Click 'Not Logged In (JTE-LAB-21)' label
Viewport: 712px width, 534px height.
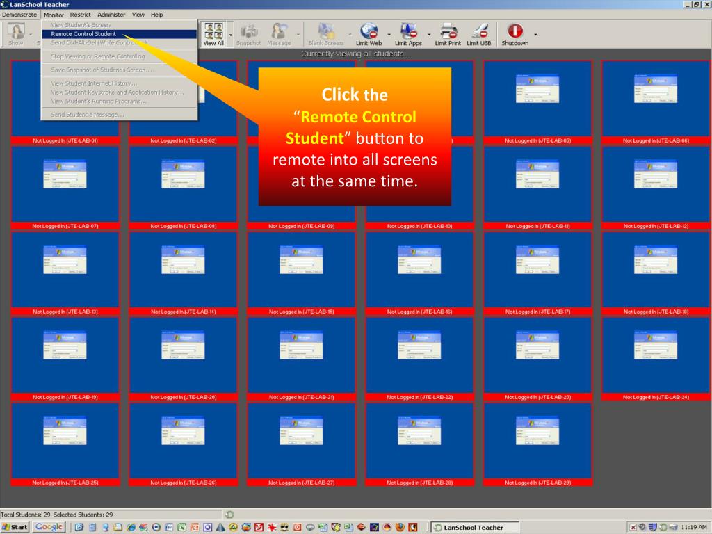click(x=301, y=397)
